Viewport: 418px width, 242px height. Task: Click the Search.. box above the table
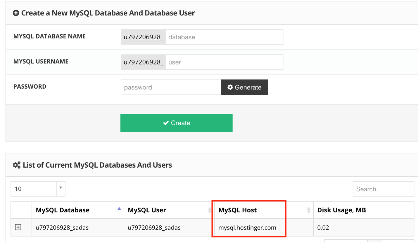point(384,189)
